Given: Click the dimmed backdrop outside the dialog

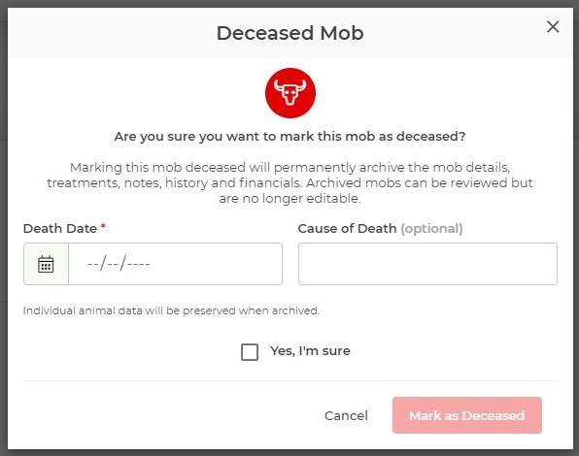Looking at the screenshot, I should (x=3, y=228).
